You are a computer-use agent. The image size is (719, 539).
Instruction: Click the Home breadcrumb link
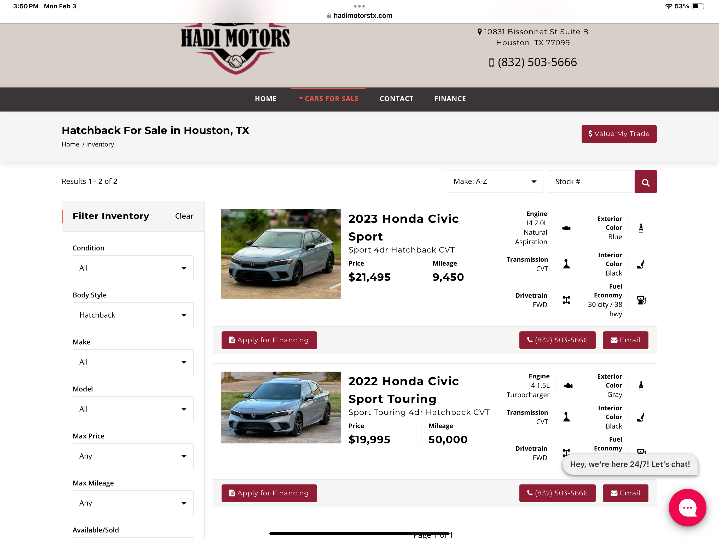pos(71,144)
